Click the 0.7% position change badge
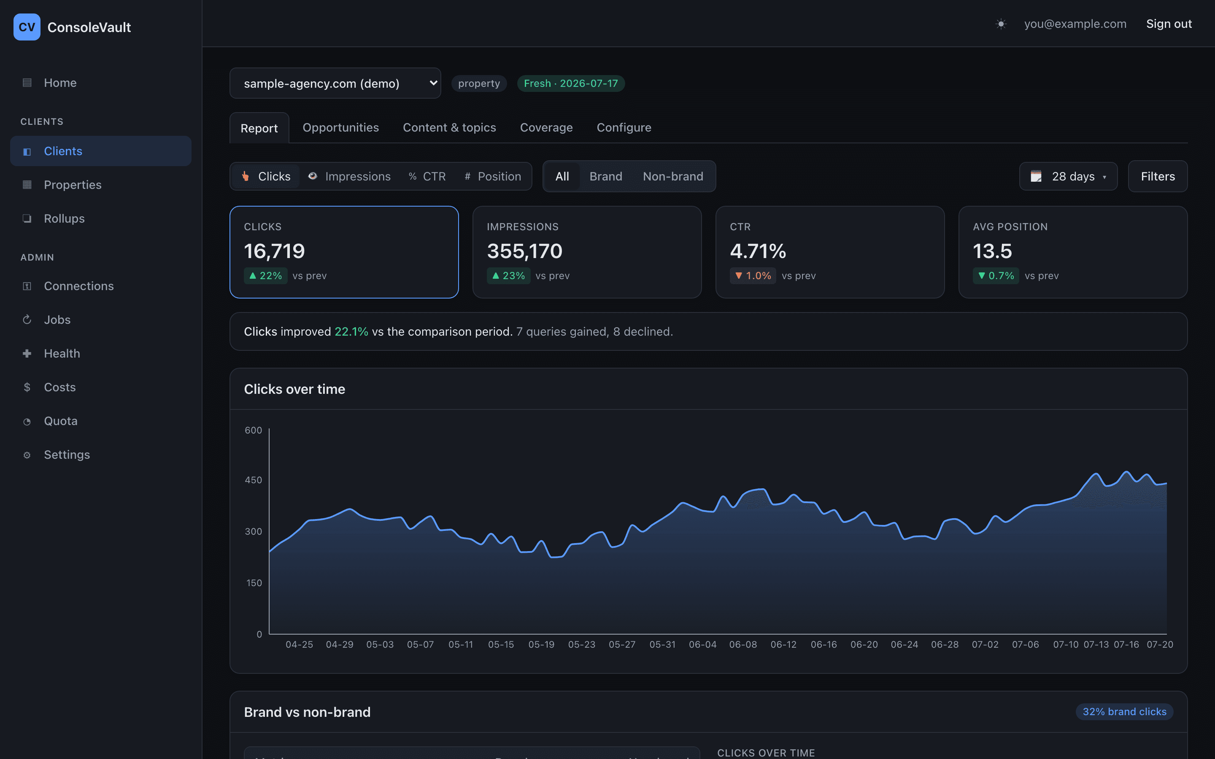1215x759 pixels. 996,276
